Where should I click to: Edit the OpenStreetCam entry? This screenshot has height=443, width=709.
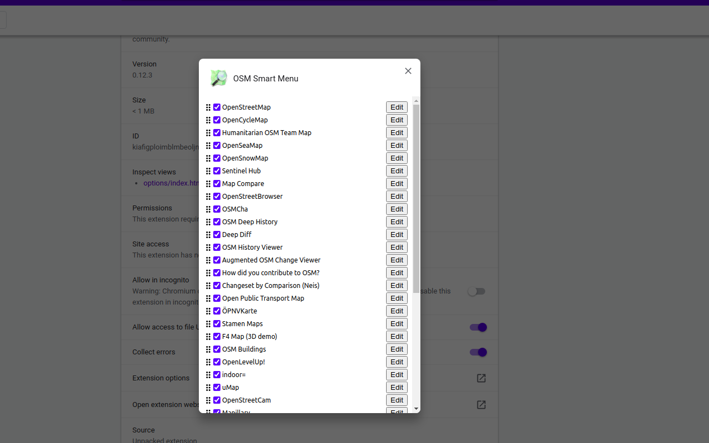(x=397, y=400)
